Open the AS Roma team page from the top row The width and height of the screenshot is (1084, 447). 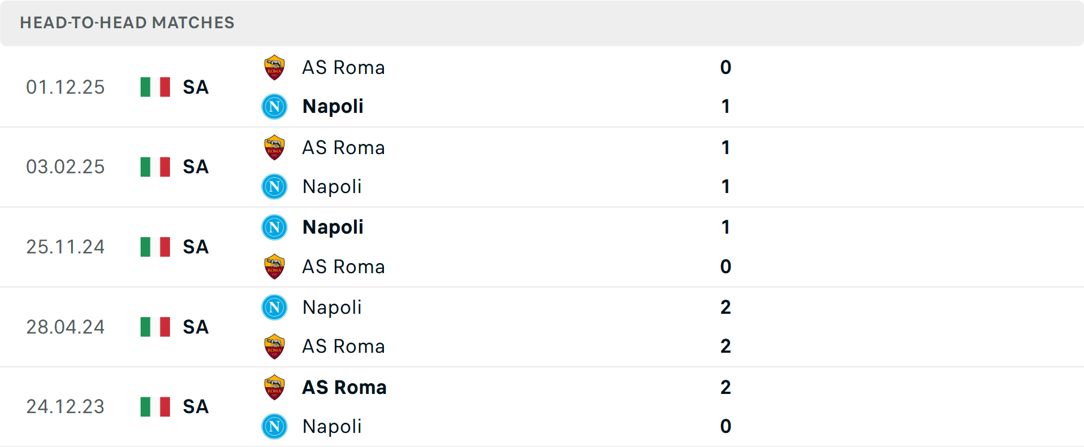(343, 67)
